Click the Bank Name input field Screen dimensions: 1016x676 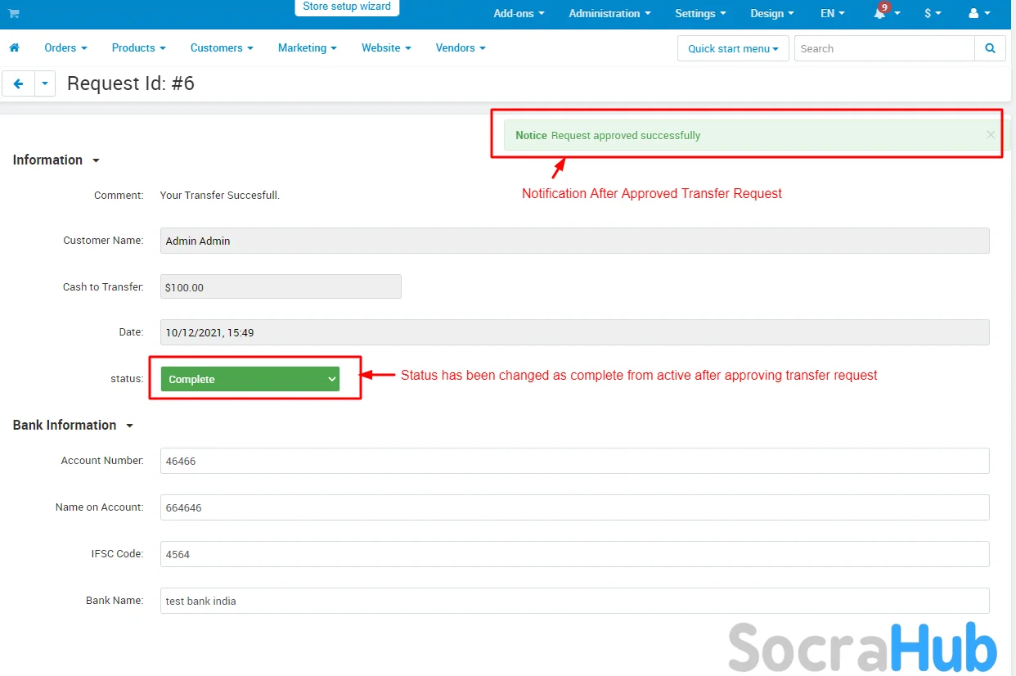point(574,601)
